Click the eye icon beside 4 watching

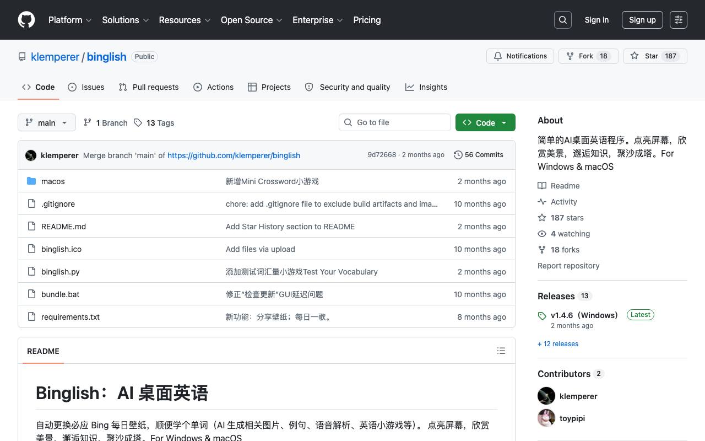pyautogui.click(x=542, y=234)
